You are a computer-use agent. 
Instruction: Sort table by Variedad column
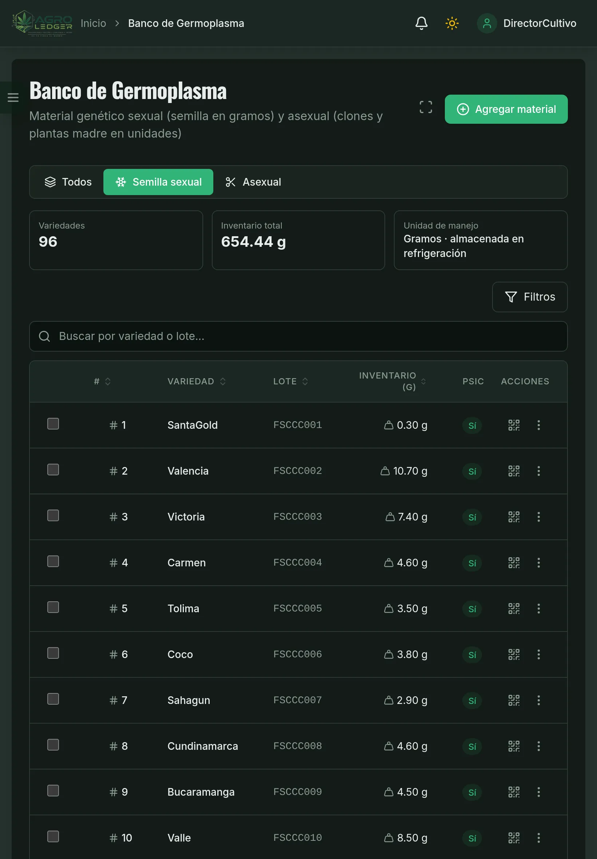(196, 381)
